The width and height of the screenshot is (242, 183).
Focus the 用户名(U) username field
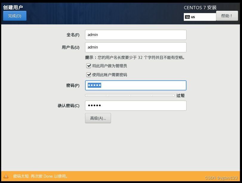click(x=136, y=47)
